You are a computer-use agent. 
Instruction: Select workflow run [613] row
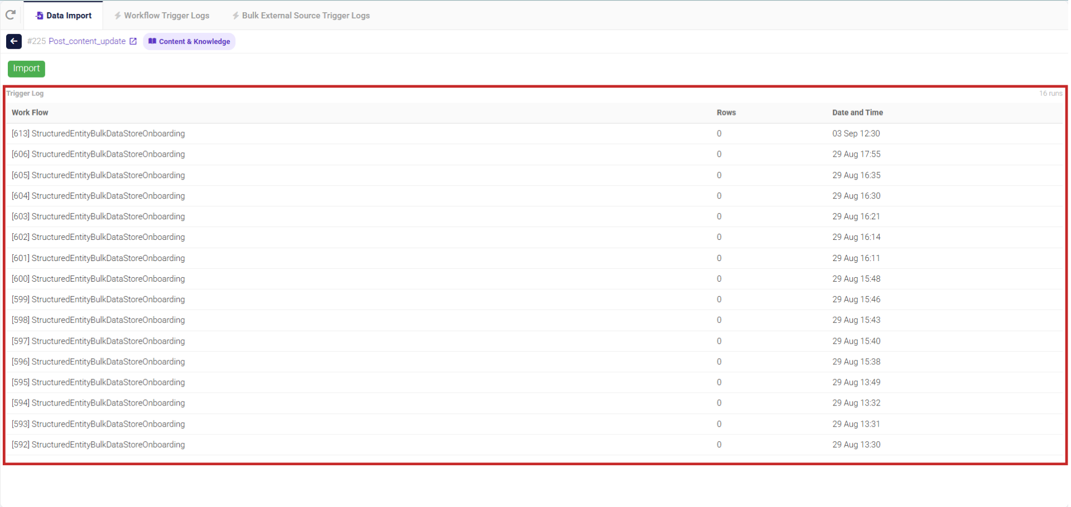click(535, 134)
